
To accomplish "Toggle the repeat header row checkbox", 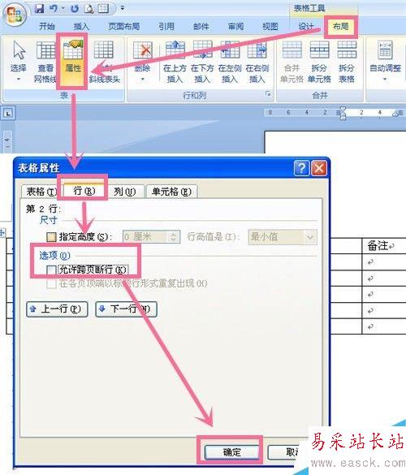I will pos(51,284).
